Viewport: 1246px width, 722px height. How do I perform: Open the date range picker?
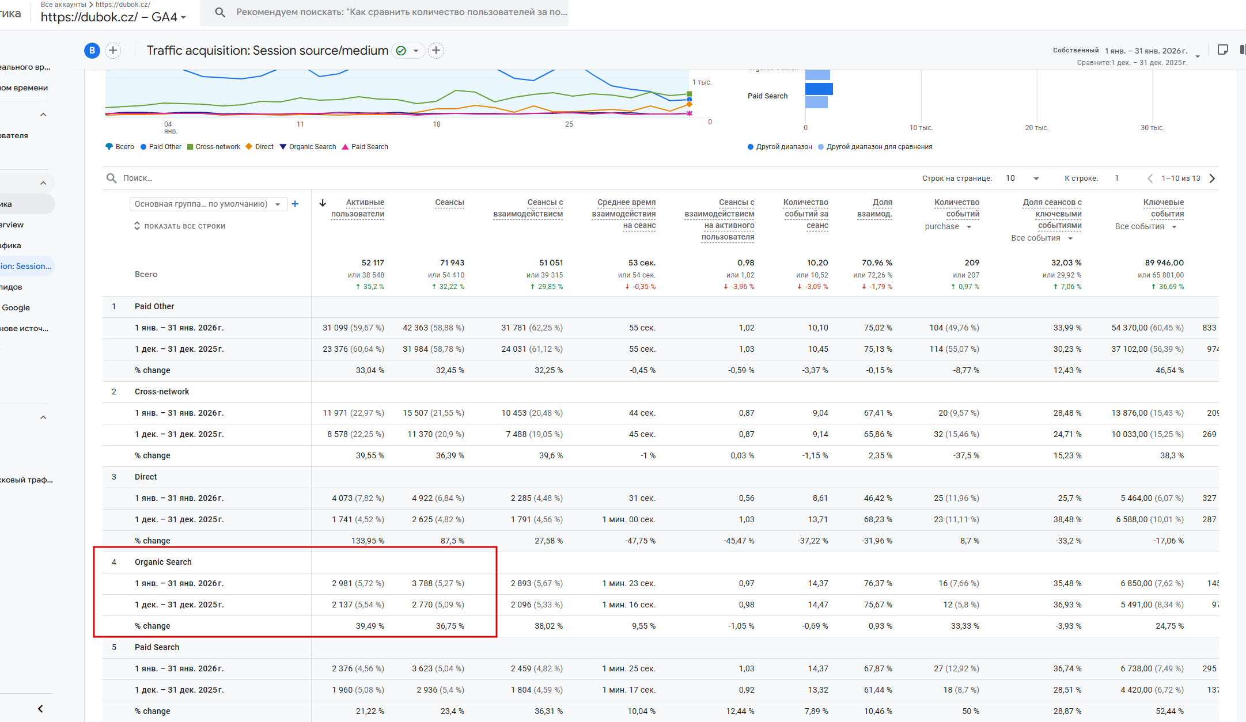tap(1146, 51)
